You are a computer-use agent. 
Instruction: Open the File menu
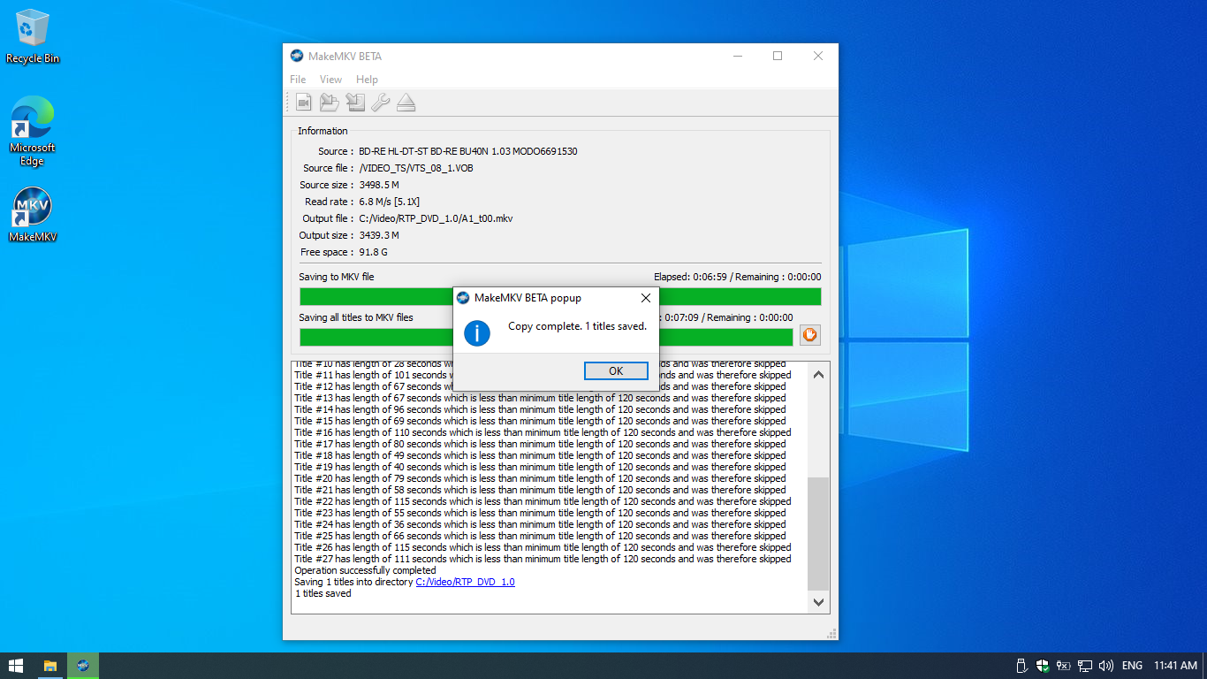point(298,80)
